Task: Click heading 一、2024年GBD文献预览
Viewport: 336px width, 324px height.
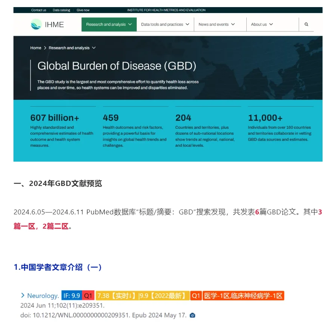Action: coord(58,183)
